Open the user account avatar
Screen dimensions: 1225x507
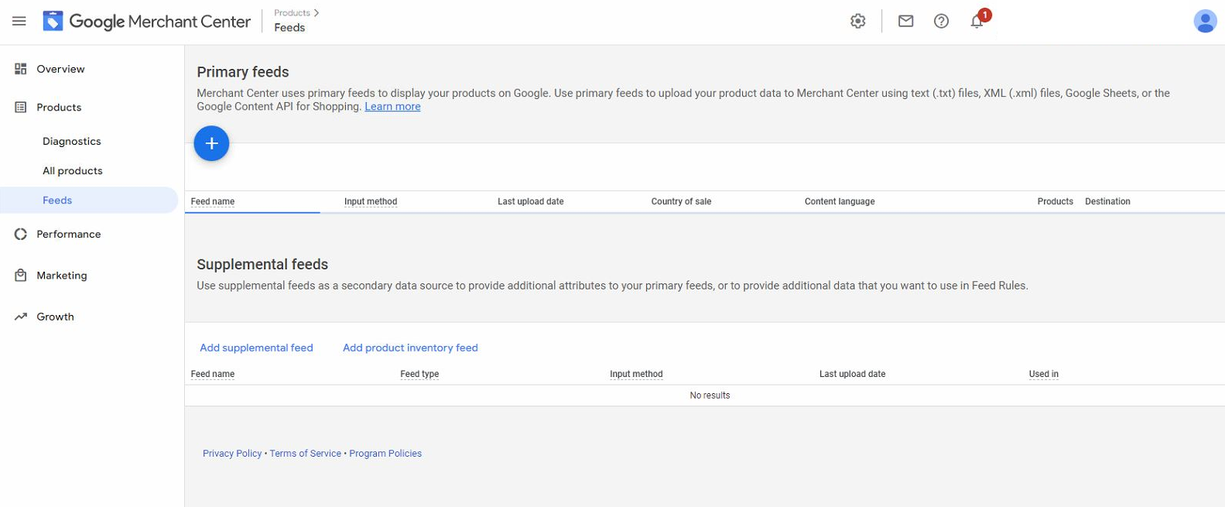click(x=1205, y=22)
